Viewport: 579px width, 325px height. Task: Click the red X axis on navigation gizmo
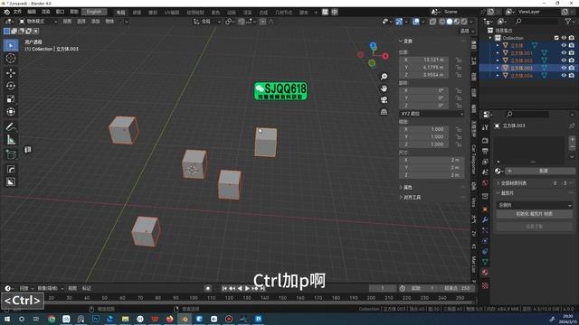pyautogui.click(x=385, y=56)
